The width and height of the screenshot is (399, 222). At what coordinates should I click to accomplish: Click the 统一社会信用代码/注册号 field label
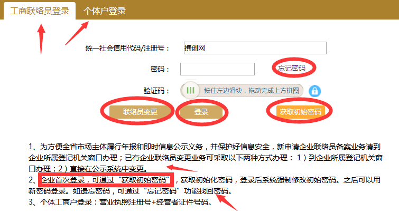[x=127, y=48]
